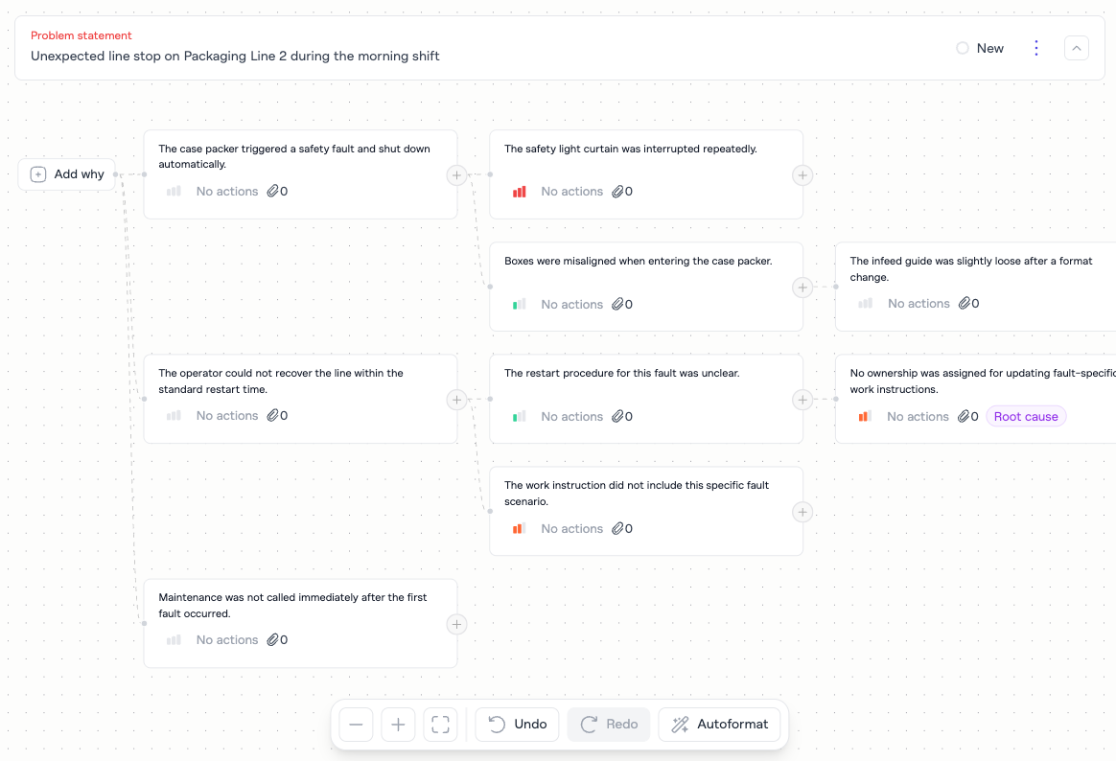Click priority bars on work instruction fault scenario card
This screenshot has width=1116, height=761.
click(520, 529)
